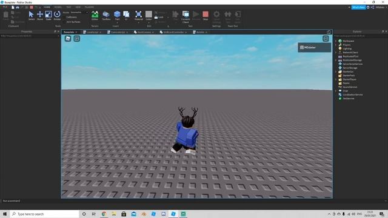Viewport: 388px width, 218px height.
Task: Expand the Chat tree node
Action: pyautogui.click(x=336, y=91)
